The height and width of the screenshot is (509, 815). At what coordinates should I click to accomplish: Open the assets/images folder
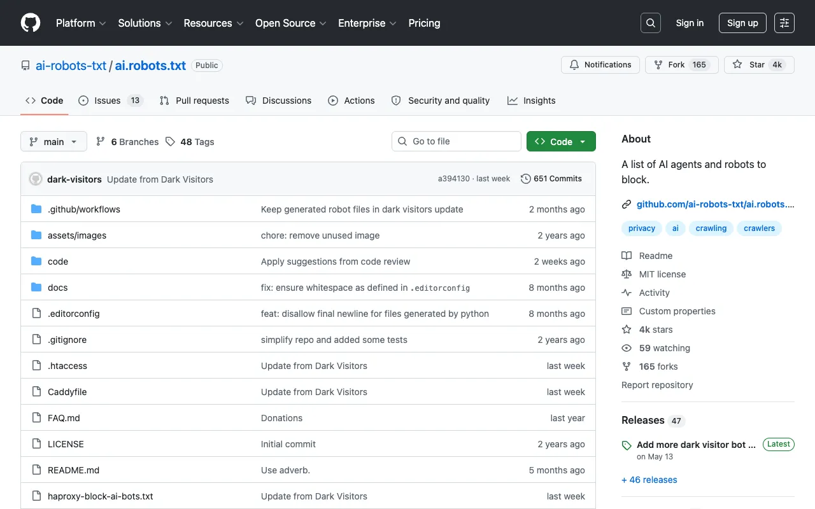(x=77, y=235)
